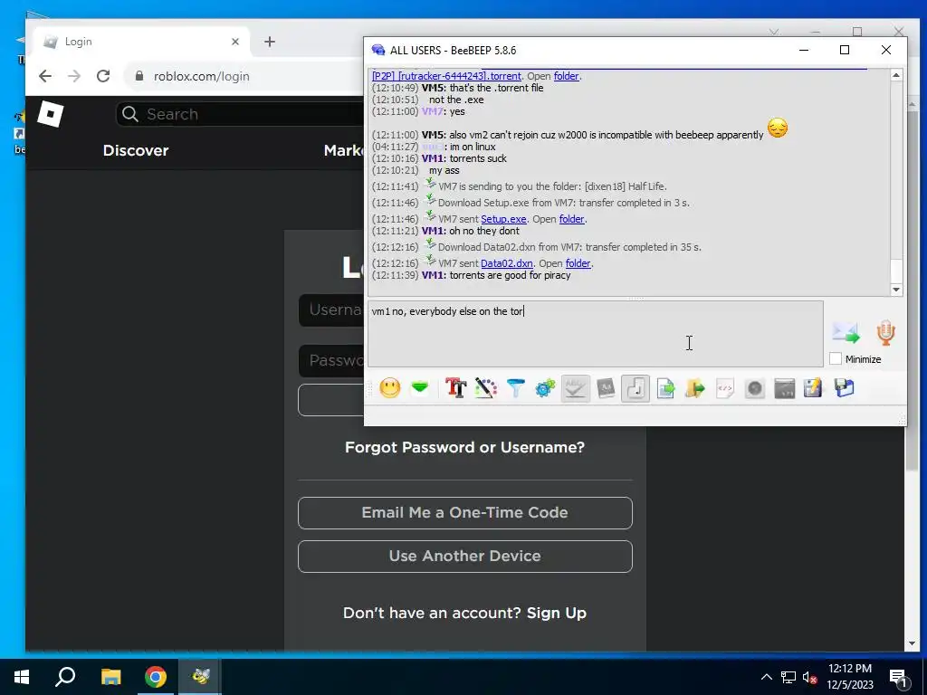This screenshot has height=695, width=927.
Task: Toggle word completer dictionary icon
Action: (606, 388)
